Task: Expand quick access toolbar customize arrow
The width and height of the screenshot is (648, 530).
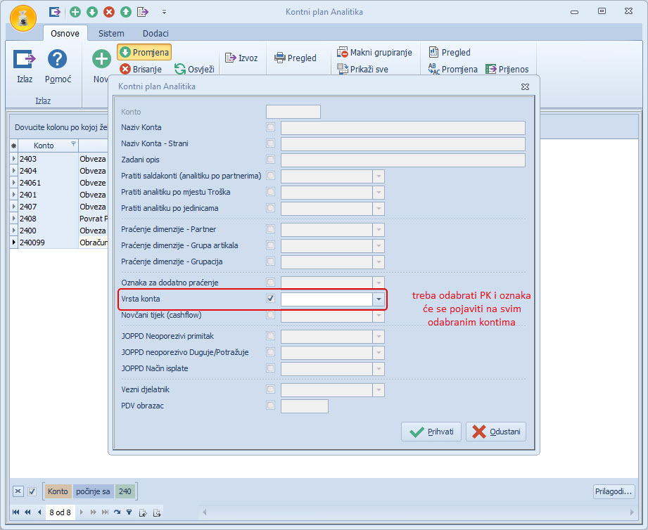Action: tap(164, 11)
